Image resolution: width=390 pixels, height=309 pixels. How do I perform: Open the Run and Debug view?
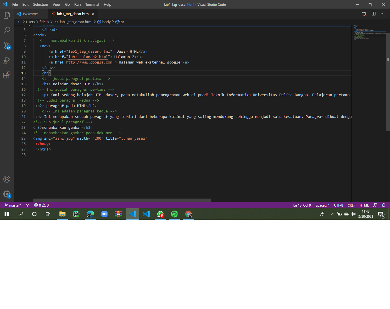point(7,60)
